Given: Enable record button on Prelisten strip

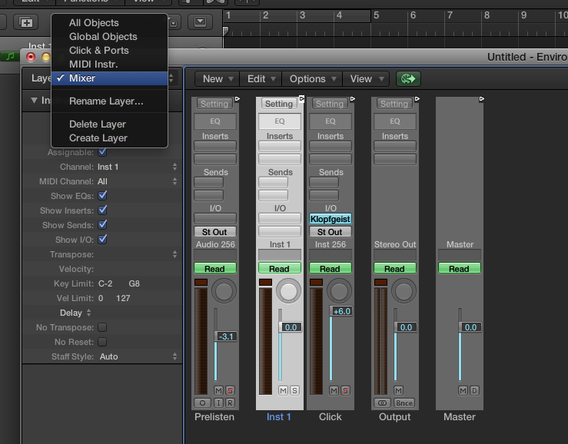Looking at the screenshot, I should click(x=231, y=403).
